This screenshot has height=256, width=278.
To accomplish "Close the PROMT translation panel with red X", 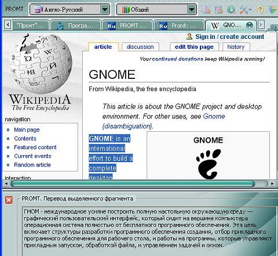I will pos(9,200).
